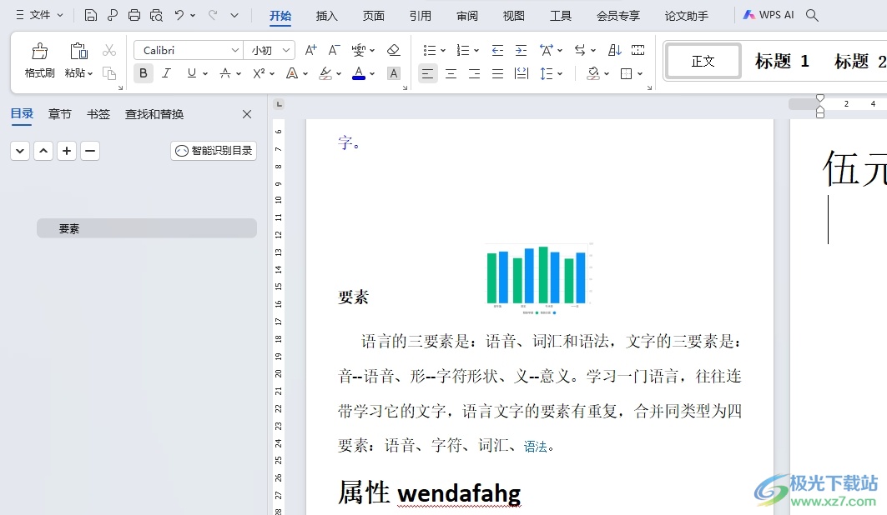Click the 智能识别目录 button
887x515 pixels.
[214, 151]
